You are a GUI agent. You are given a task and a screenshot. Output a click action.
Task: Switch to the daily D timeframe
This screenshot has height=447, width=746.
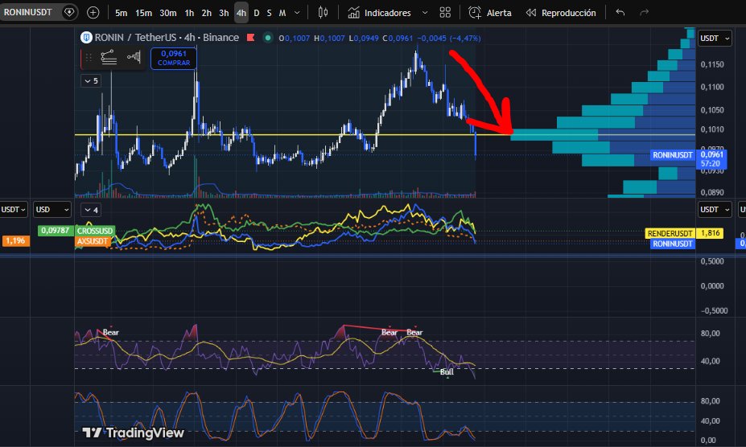click(x=257, y=13)
